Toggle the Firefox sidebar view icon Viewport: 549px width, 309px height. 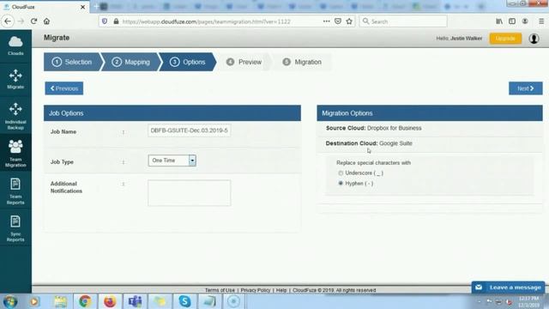pyautogui.click(x=512, y=21)
